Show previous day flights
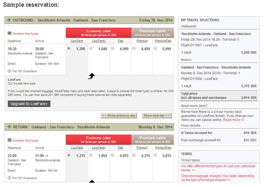Screen dimensions: 264x187 pos(119,115)
